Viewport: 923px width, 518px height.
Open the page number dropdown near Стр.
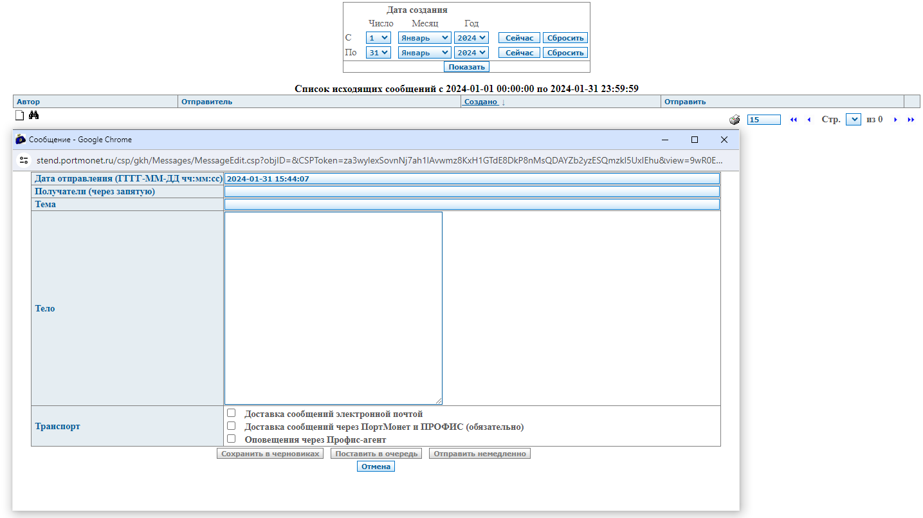tap(853, 120)
